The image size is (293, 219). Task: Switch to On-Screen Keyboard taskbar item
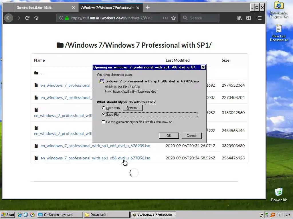point(60,215)
